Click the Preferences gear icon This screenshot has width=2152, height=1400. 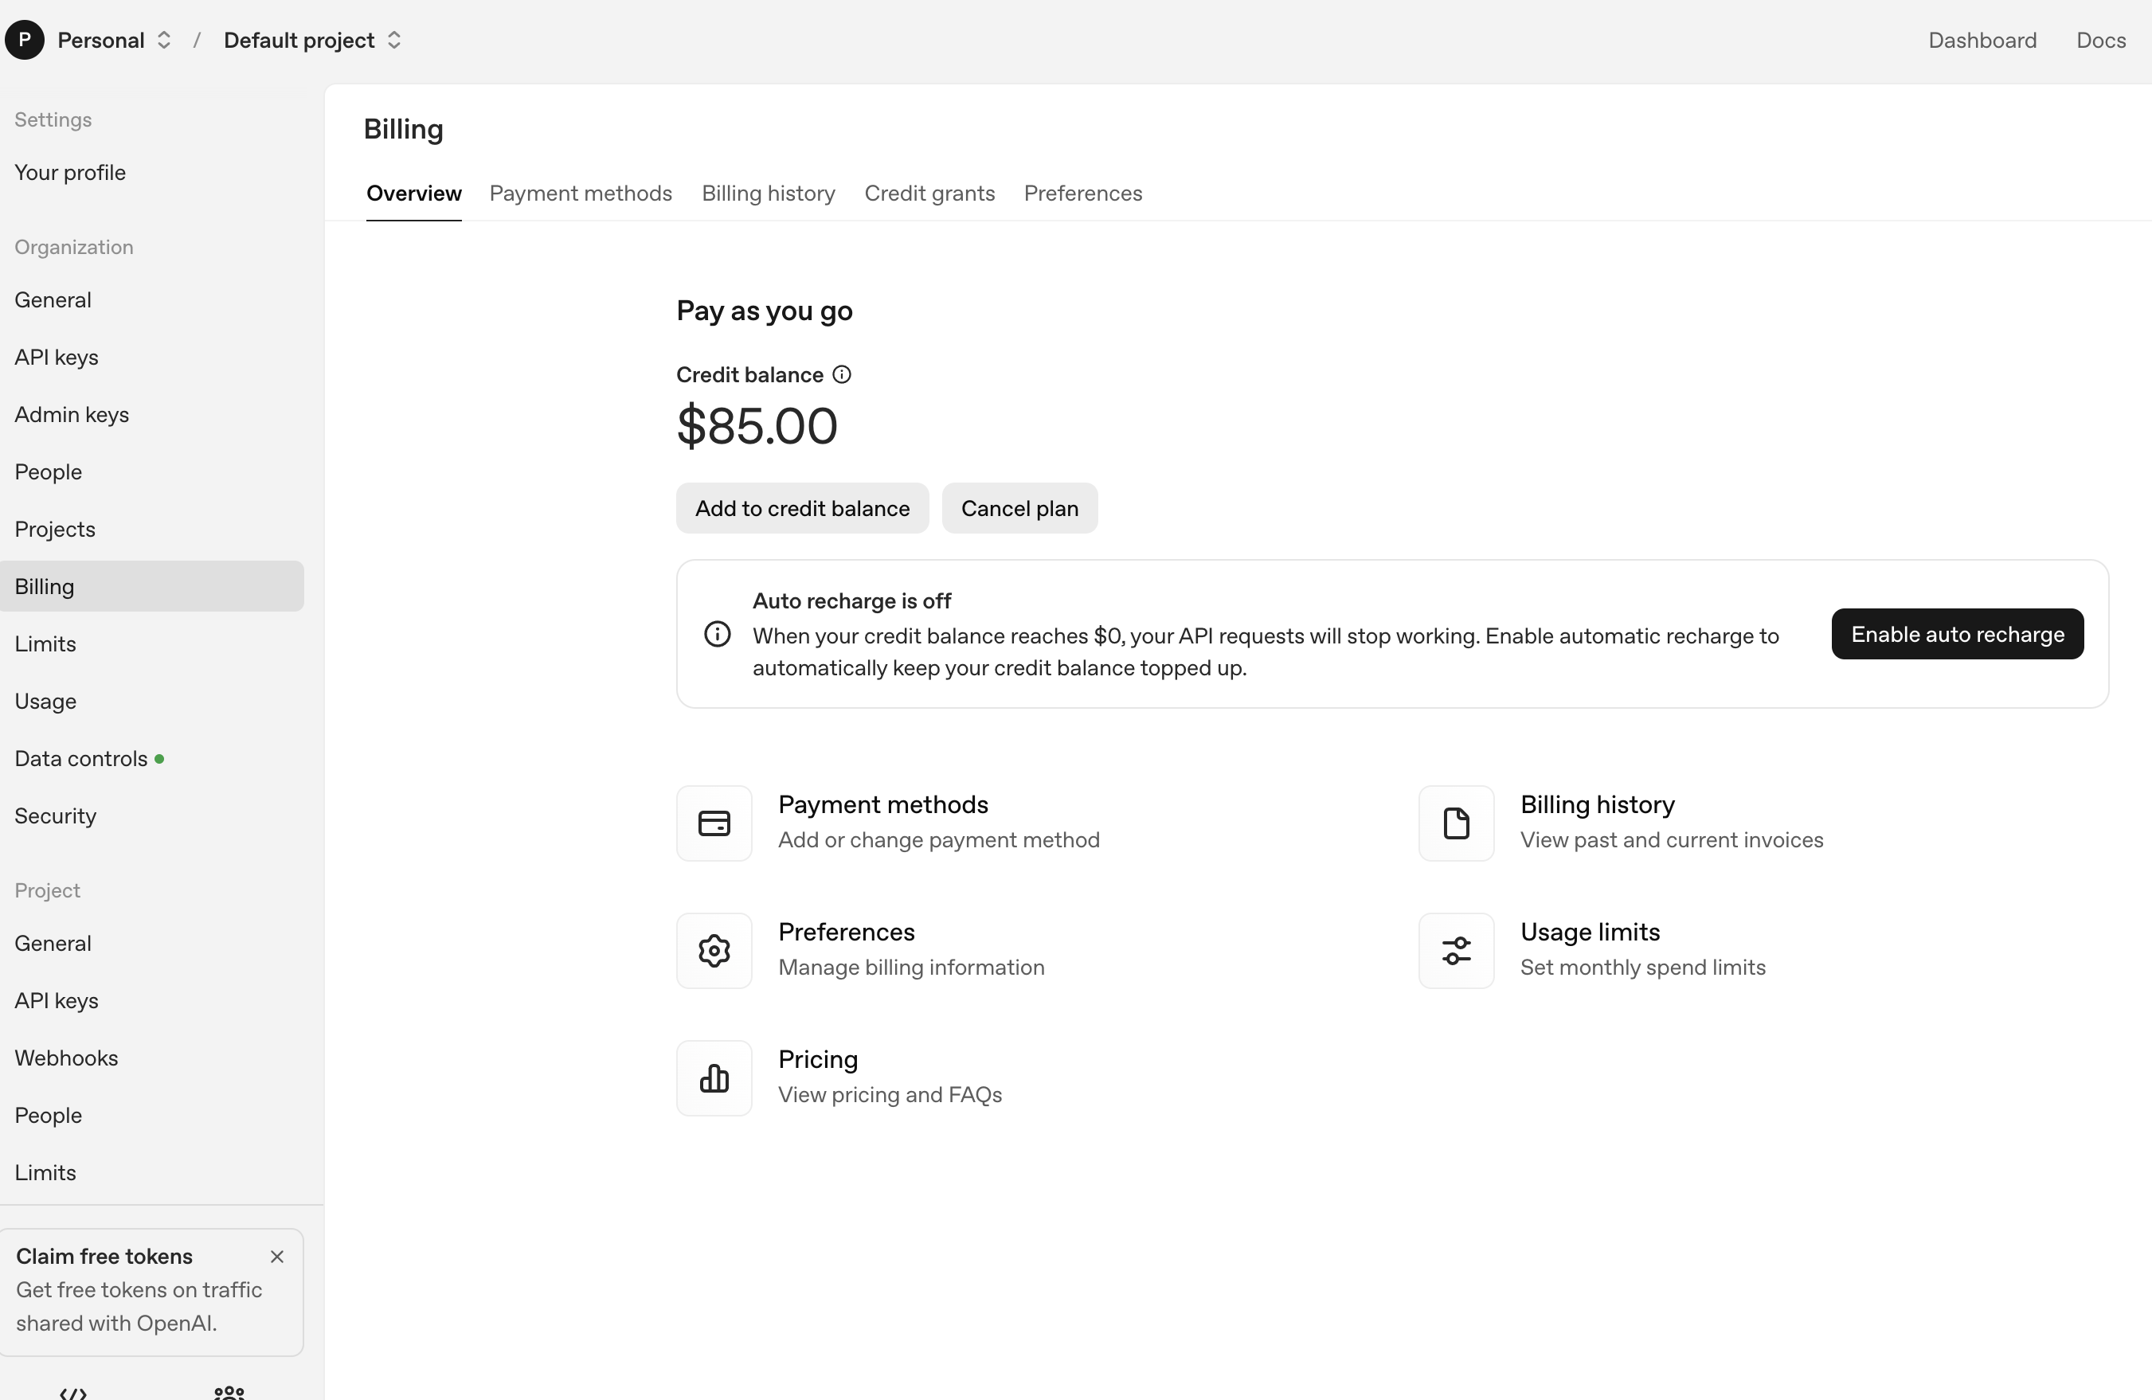pyautogui.click(x=714, y=951)
